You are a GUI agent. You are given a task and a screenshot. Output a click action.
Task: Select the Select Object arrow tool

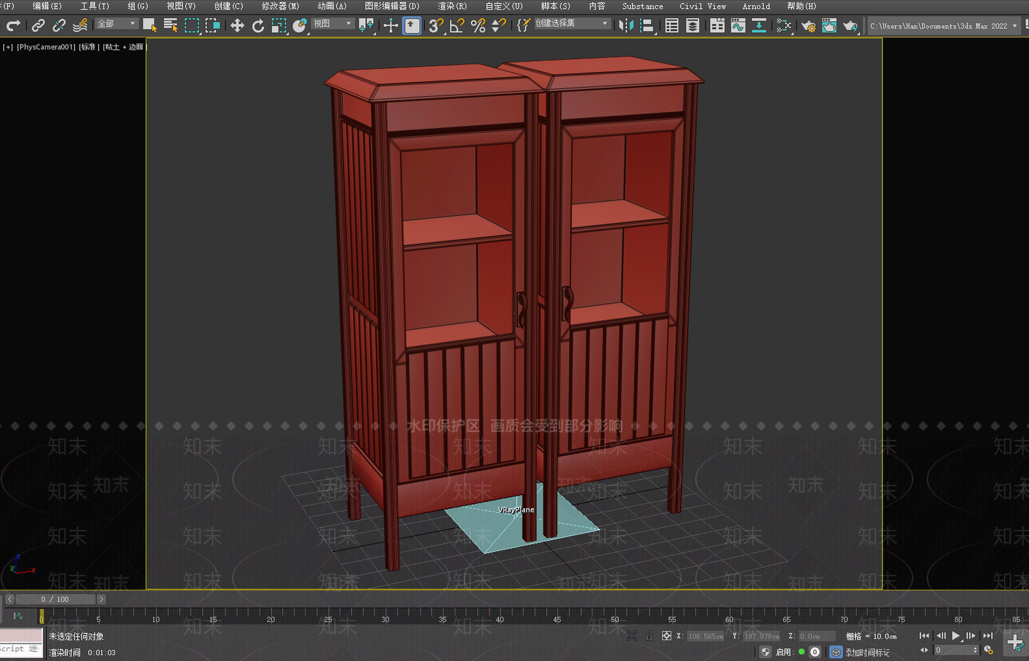[150, 26]
